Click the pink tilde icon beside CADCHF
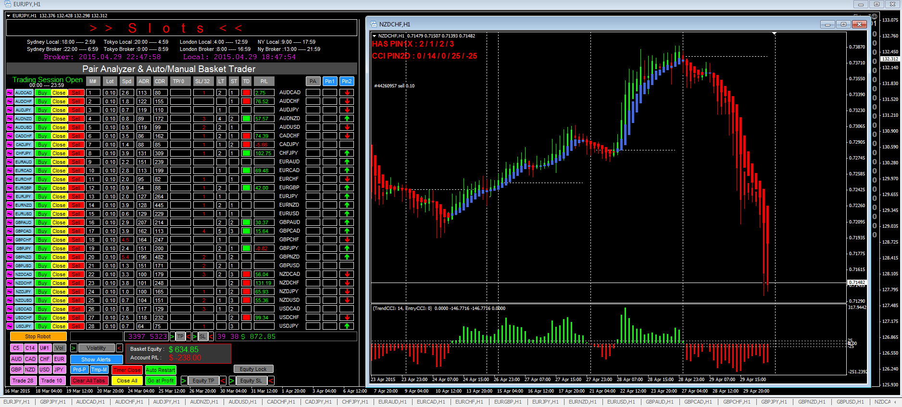This screenshot has width=902, height=407. point(10,136)
